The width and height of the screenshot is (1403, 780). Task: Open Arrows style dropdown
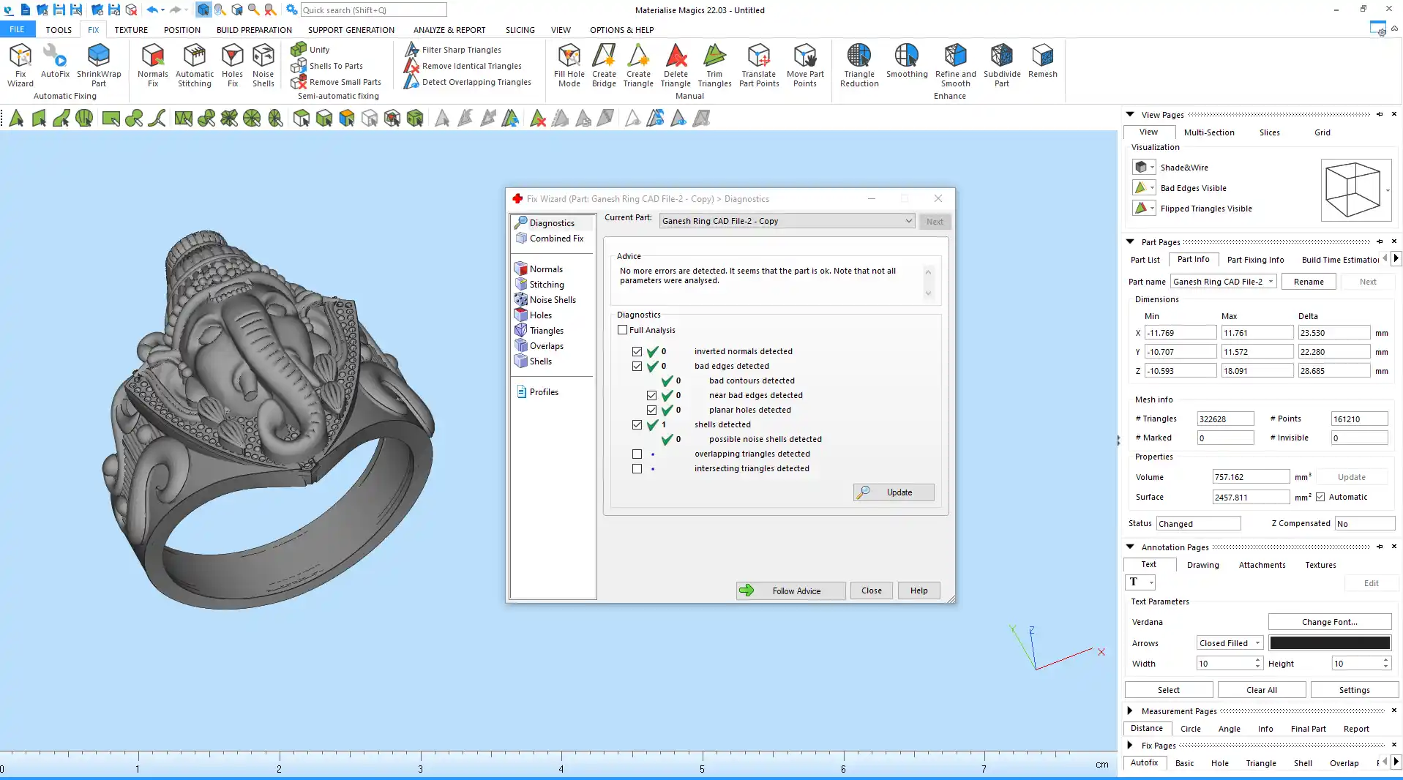tap(1230, 643)
